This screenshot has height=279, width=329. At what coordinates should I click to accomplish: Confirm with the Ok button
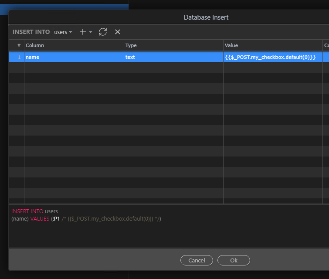pos(234,260)
